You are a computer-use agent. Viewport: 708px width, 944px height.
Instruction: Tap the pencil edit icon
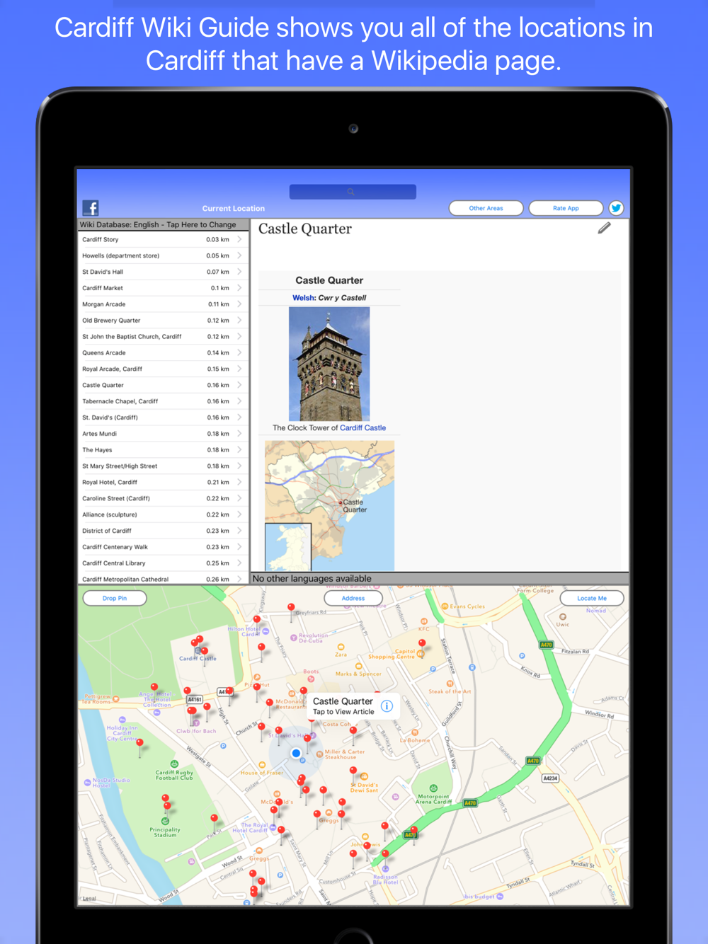[604, 228]
